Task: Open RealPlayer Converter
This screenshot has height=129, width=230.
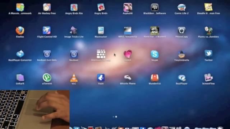Action: [20, 54]
